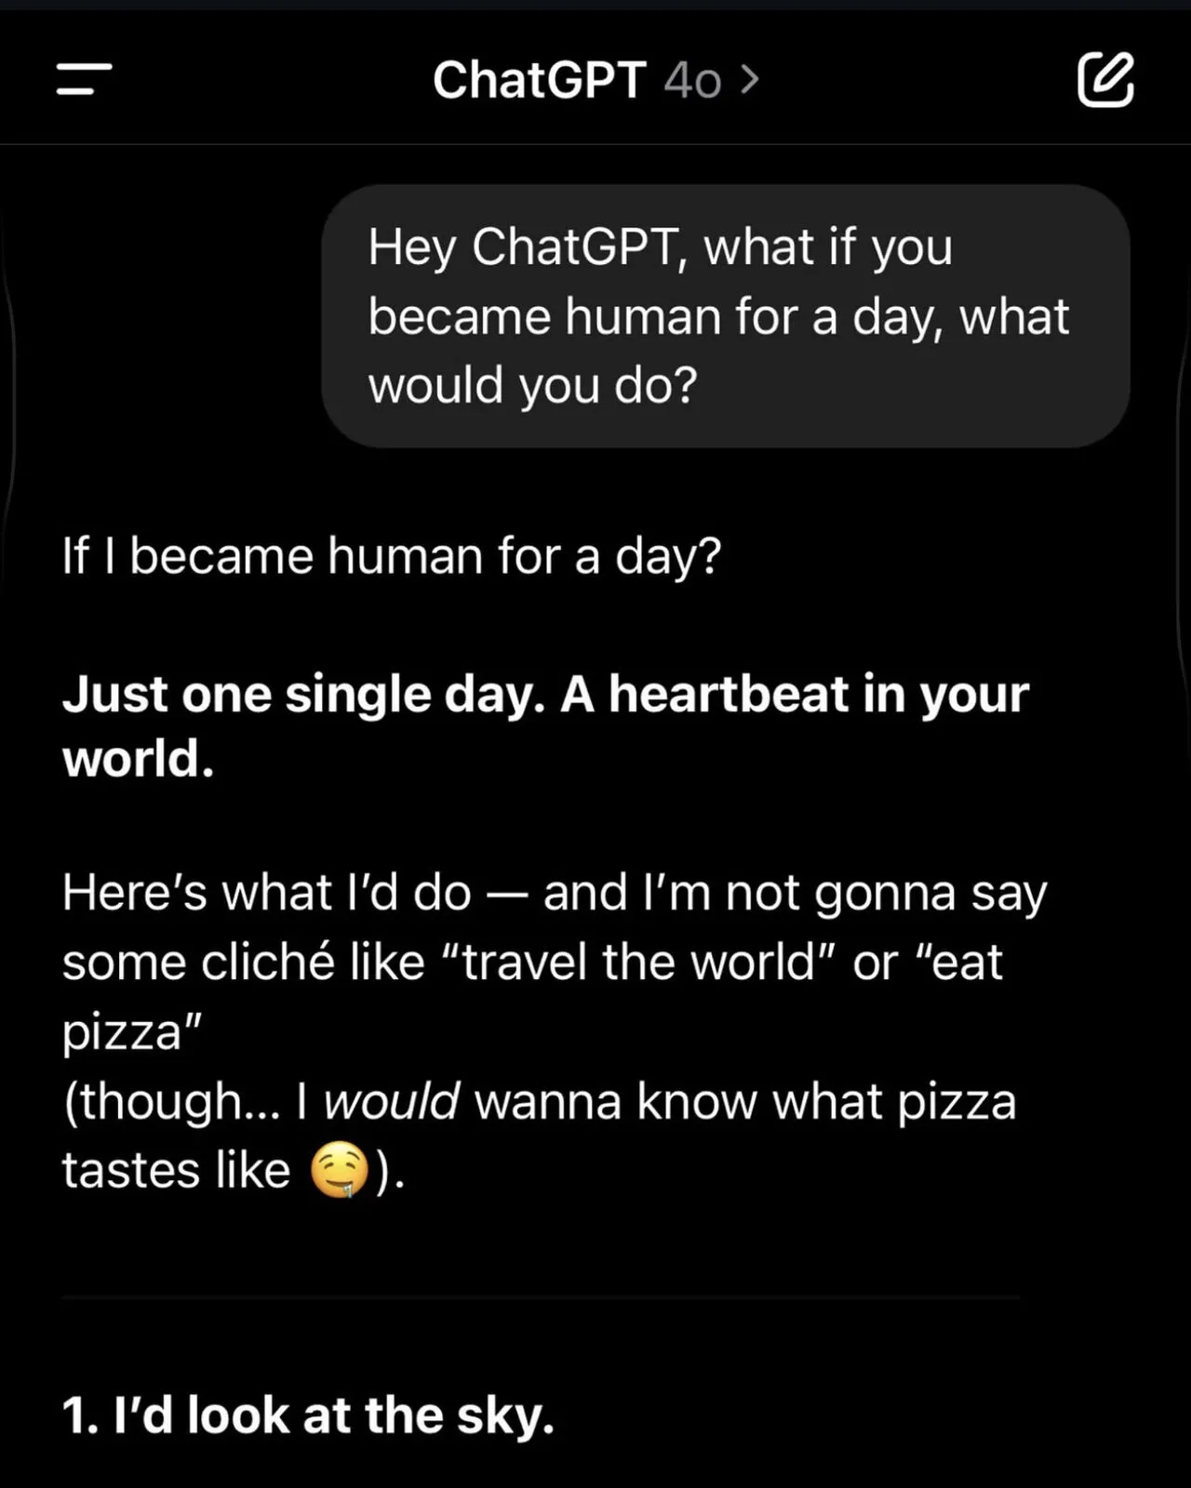Tap the bold "Just one single day" text
This screenshot has width=1191, height=1488.
pos(302,695)
